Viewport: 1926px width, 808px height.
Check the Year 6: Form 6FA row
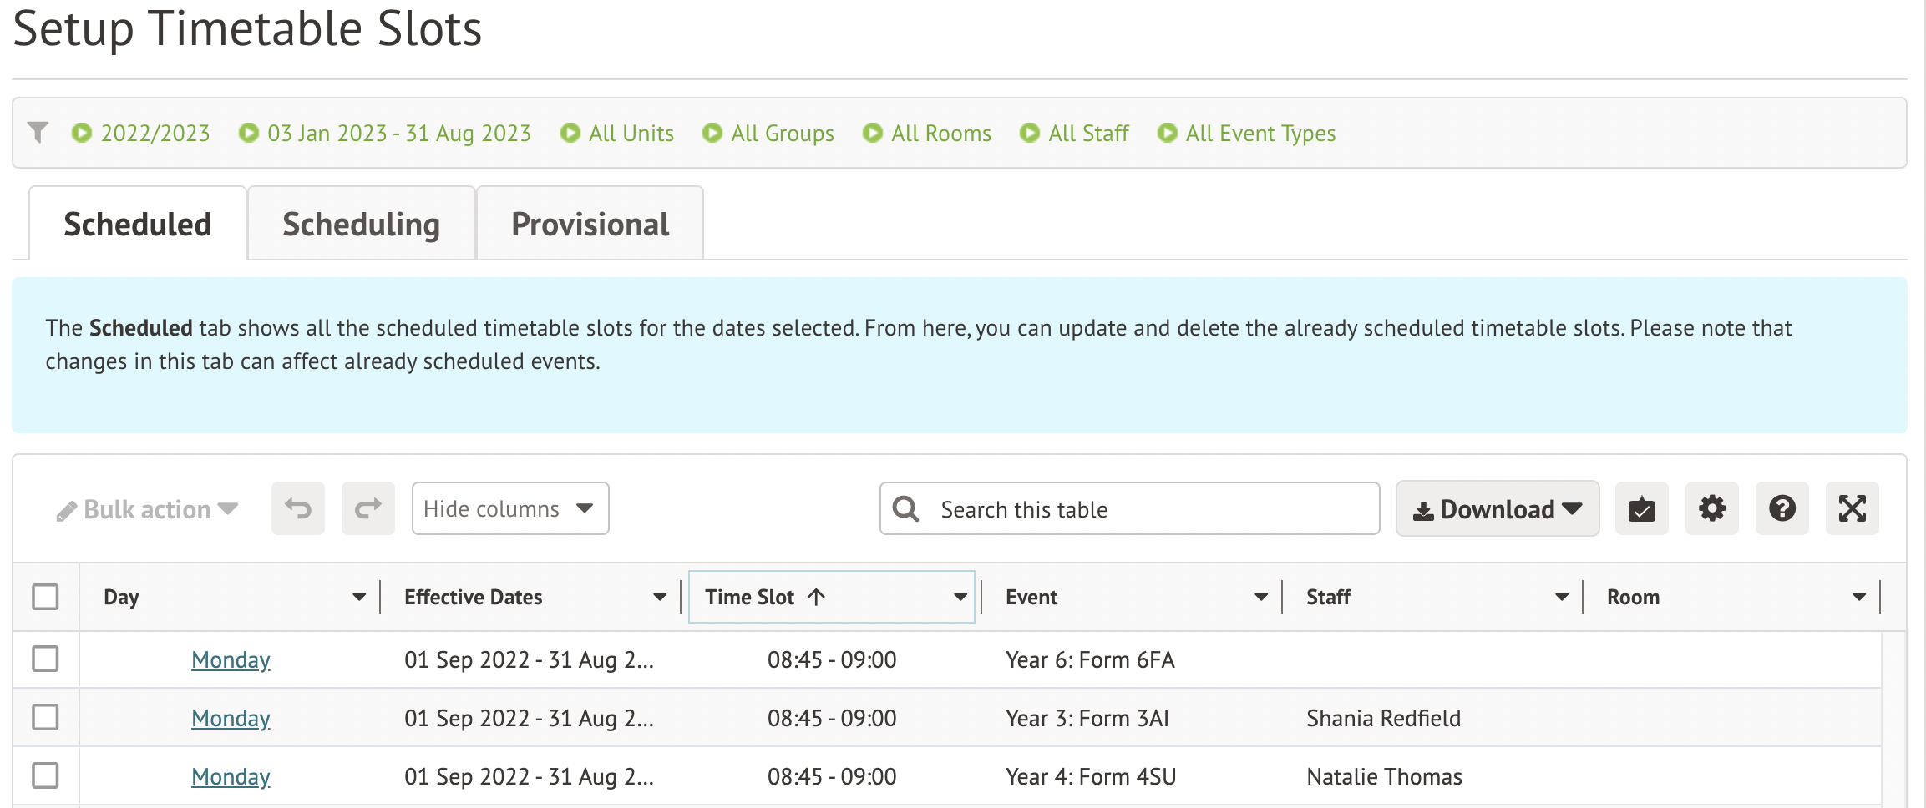point(45,659)
